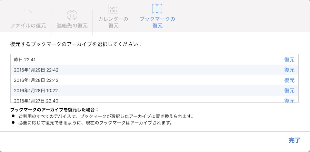The image size is (310, 152).
Task: Restore the 昨日 22:41 archive
Action: (289, 59)
